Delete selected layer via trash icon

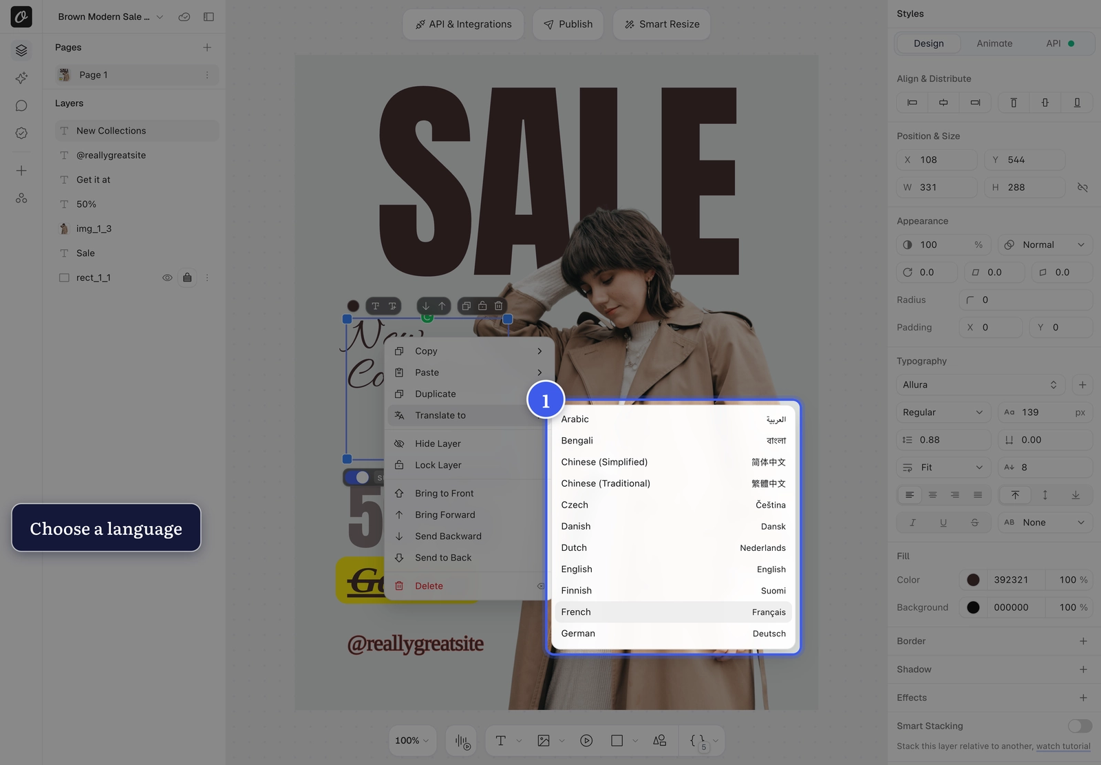click(499, 306)
